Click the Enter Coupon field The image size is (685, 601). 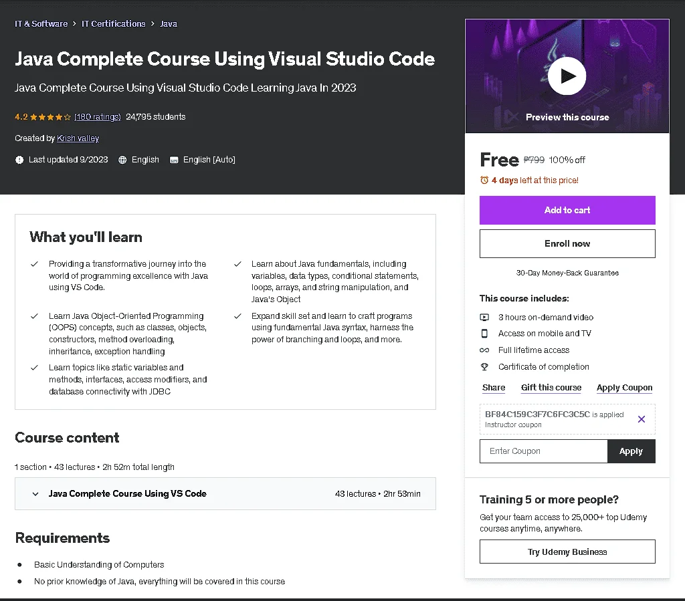pyautogui.click(x=543, y=451)
